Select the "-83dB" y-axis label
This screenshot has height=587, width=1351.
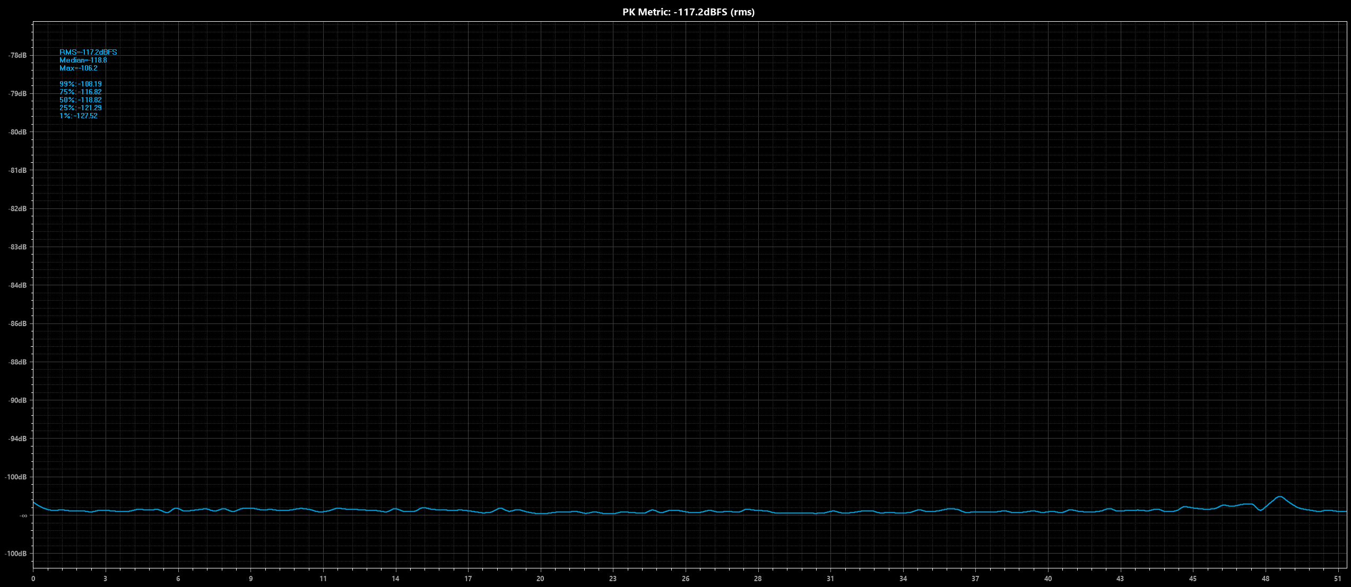pyautogui.click(x=18, y=247)
